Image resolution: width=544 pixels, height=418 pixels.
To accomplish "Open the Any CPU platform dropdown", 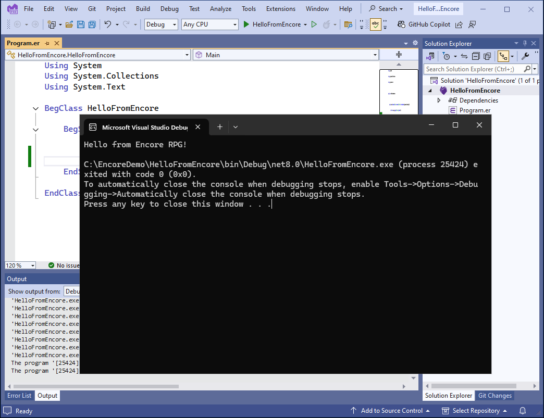I will (209, 24).
